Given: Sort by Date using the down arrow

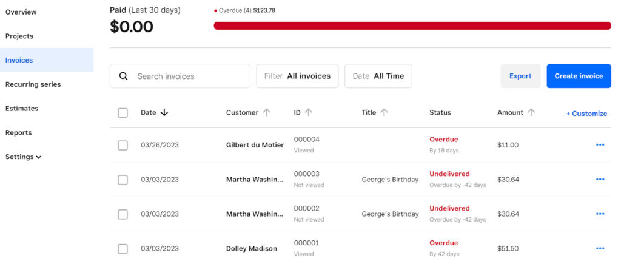Looking at the screenshot, I should 164,112.
